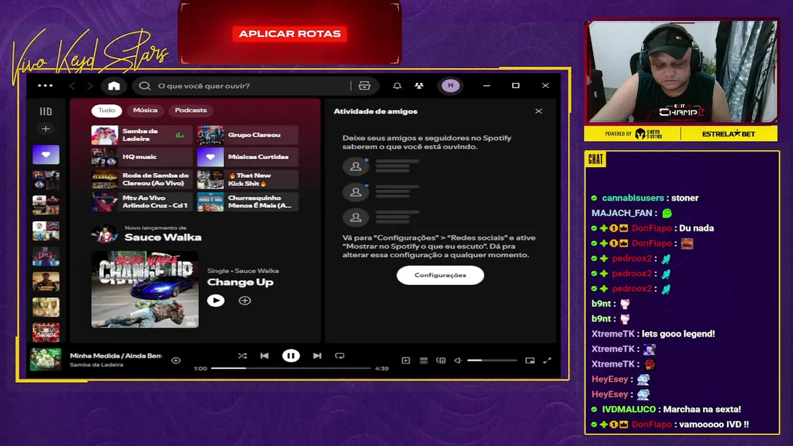The width and height of the screenshot is (793, 446).
Task: Select the Música filter chip
Action: point(145,110)
